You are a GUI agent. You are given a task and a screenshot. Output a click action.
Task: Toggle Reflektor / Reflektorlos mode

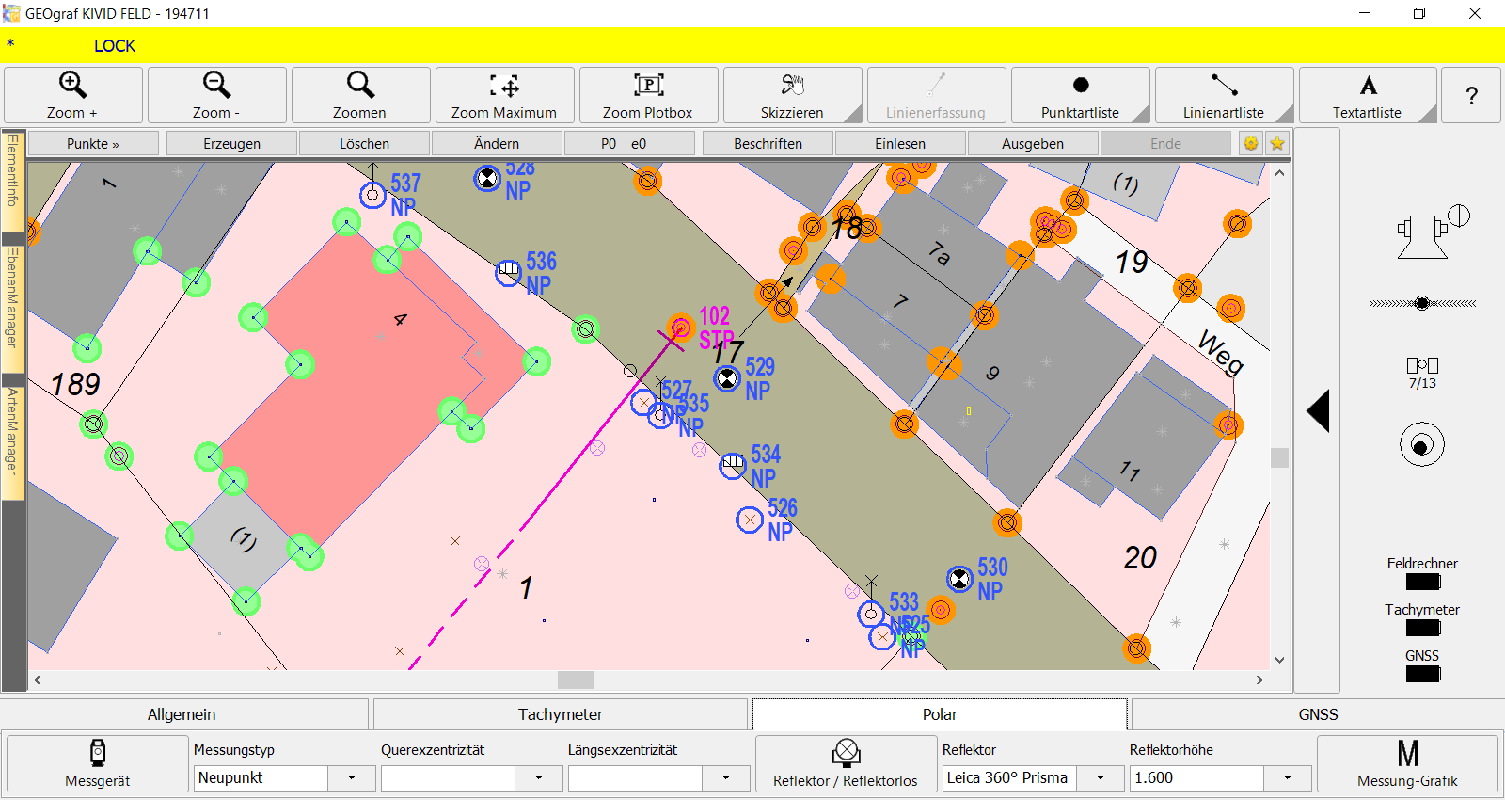point(846,763)
